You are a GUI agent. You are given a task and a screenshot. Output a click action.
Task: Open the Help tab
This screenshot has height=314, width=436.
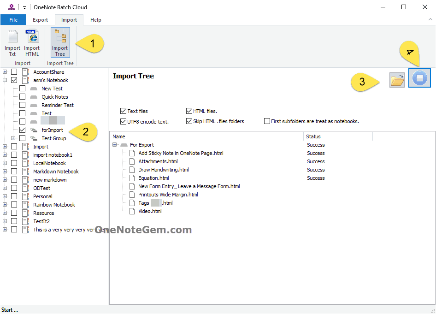pos(96,20)
